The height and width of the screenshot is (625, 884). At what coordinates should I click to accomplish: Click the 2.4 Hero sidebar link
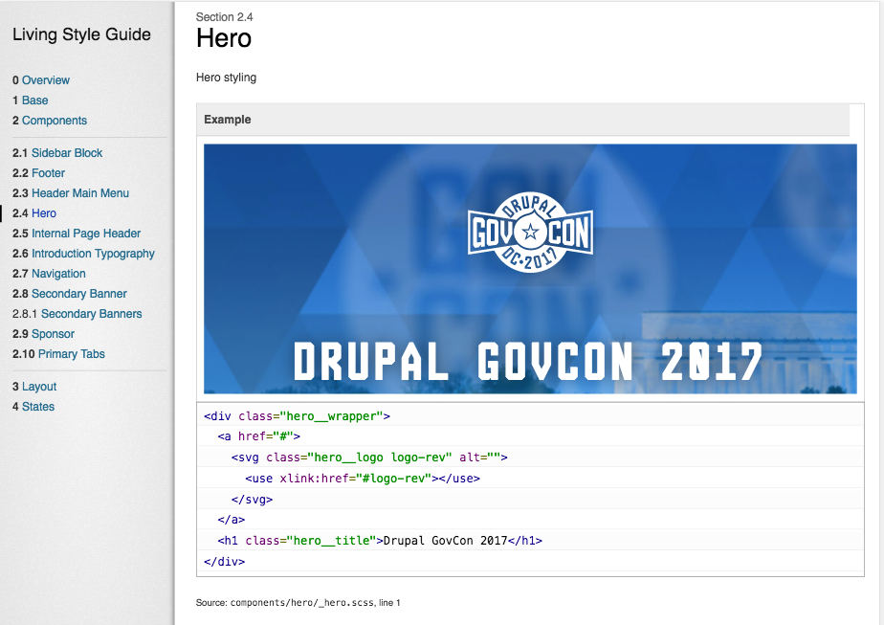tap(34, 213)
